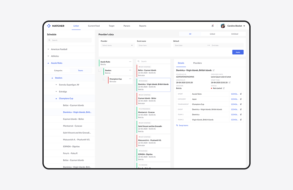Edit the start time value

pos(229,82)
